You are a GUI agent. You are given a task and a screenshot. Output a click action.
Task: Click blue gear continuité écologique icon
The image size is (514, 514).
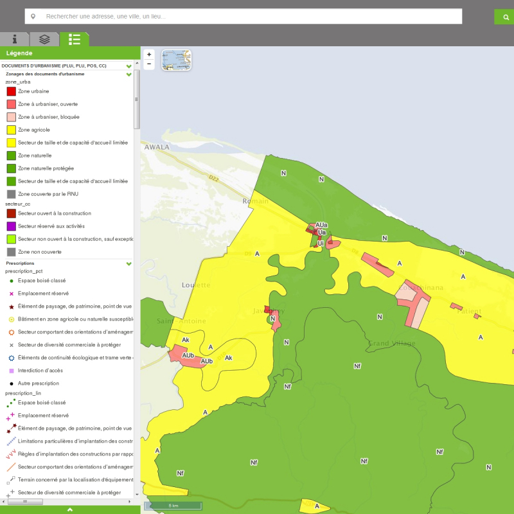pos(12,358)
